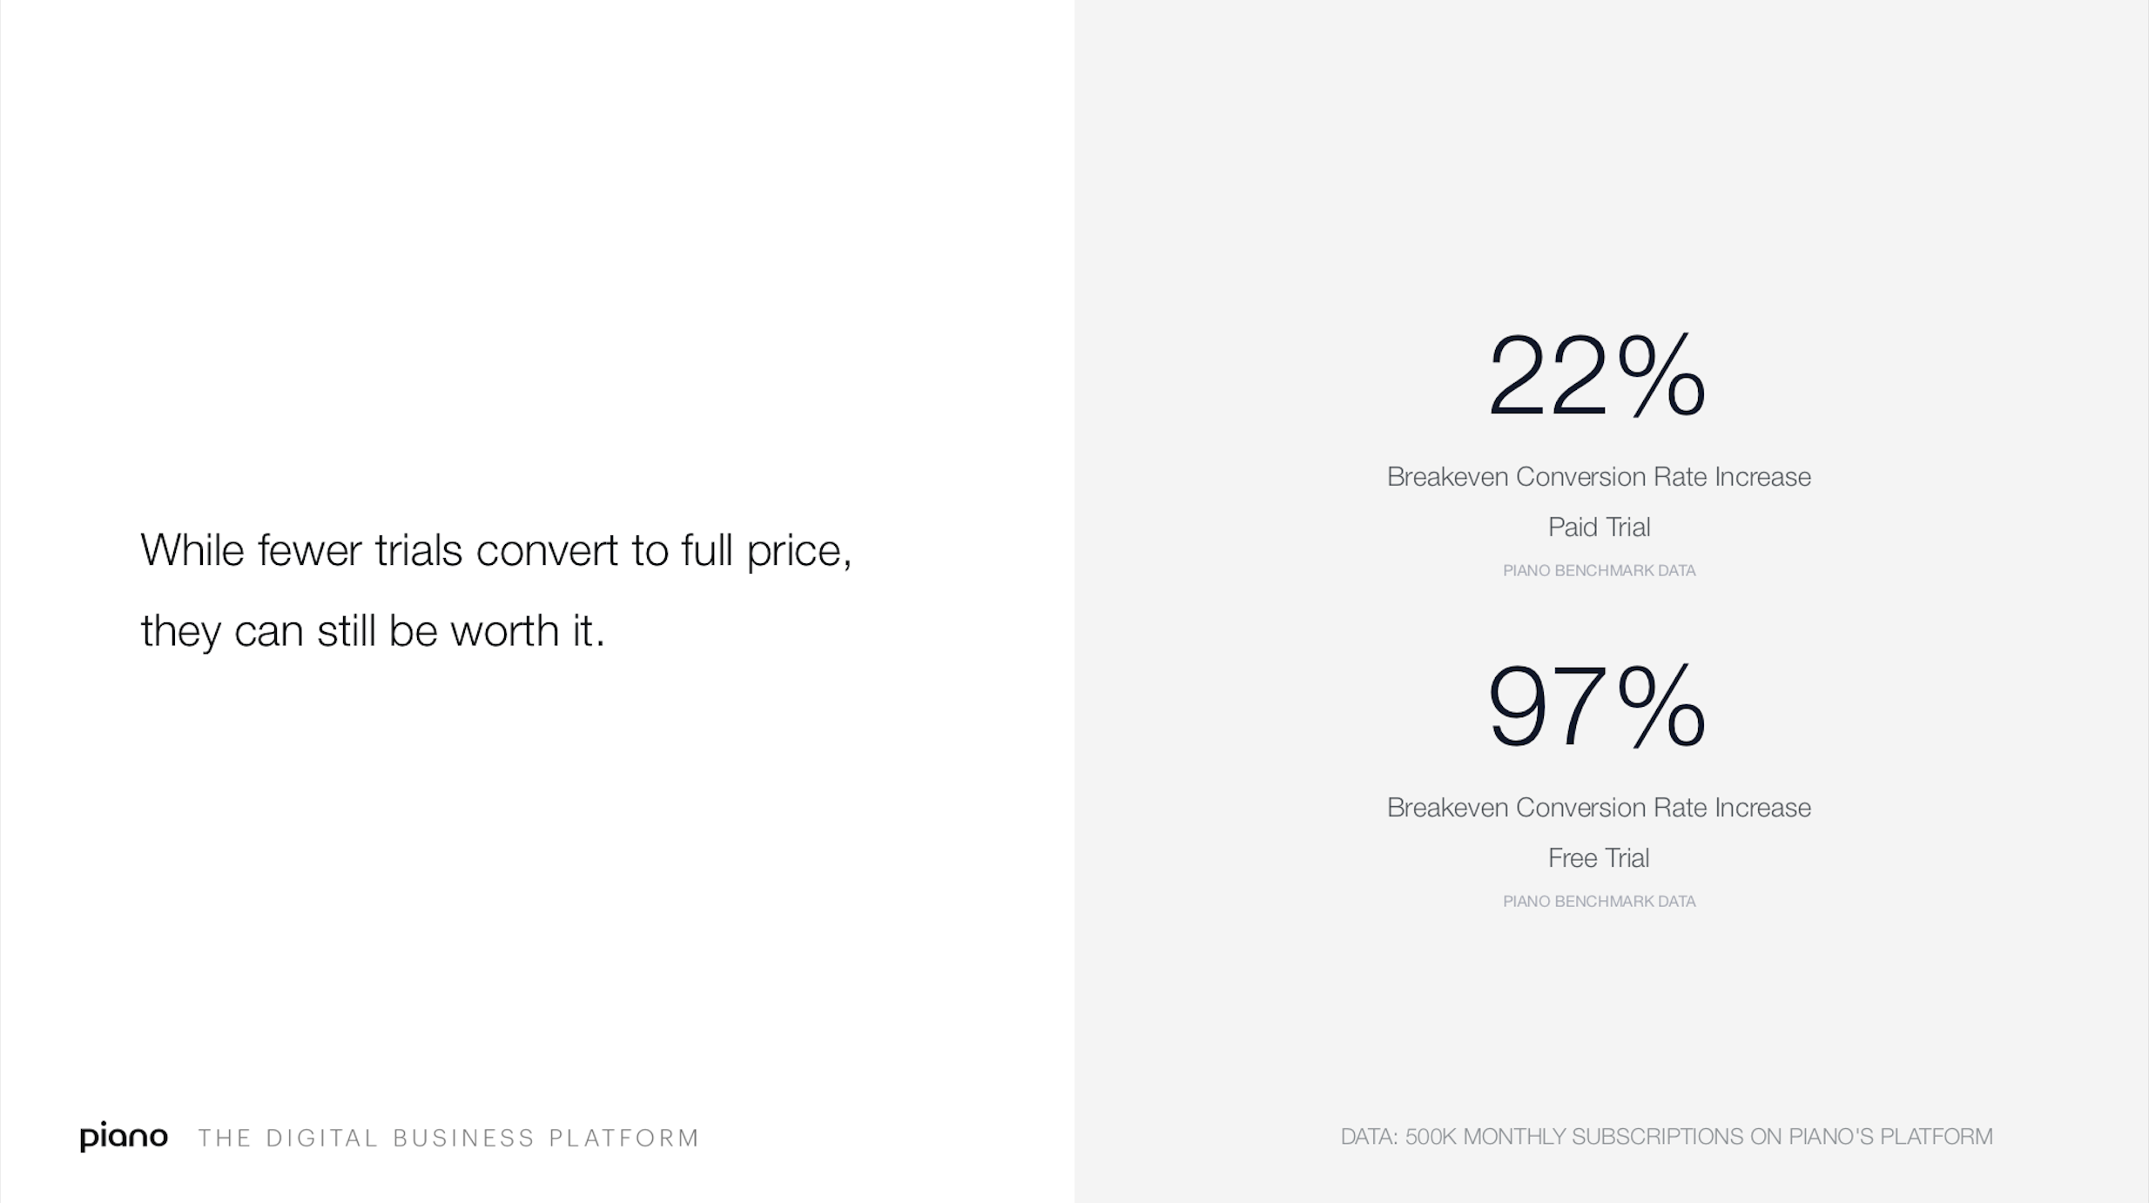2149x1203 pixels.
Task: Click "PIANO'S PLATFORM" in the data footnote
Action: click(x=1890, y=1137)
